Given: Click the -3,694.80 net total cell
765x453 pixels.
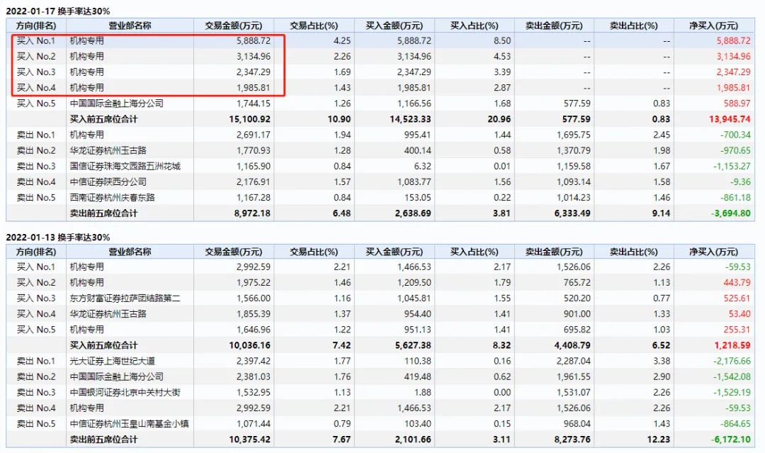Looking at the screenshot, I should coord(730,213).
